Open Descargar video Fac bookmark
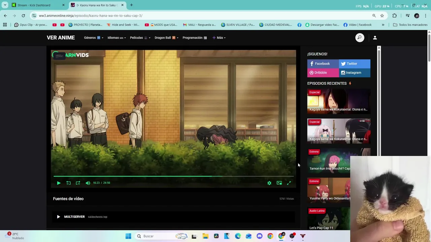 322,25
